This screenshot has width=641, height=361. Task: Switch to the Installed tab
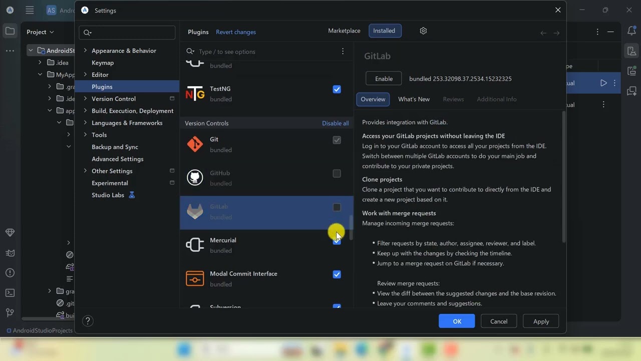tap(384, 31)
